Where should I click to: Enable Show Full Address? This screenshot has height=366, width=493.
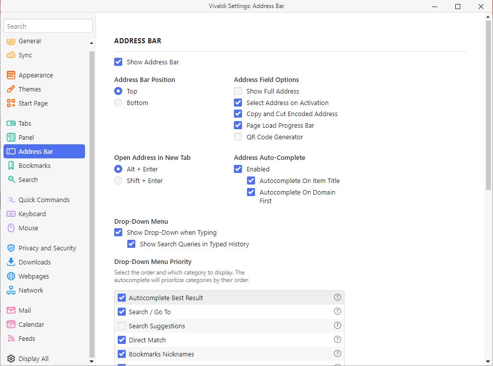[x=238, y=91]
